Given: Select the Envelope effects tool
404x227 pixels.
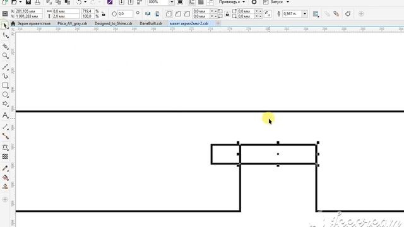Looking at the screenshot, I should tap(5, 148).
